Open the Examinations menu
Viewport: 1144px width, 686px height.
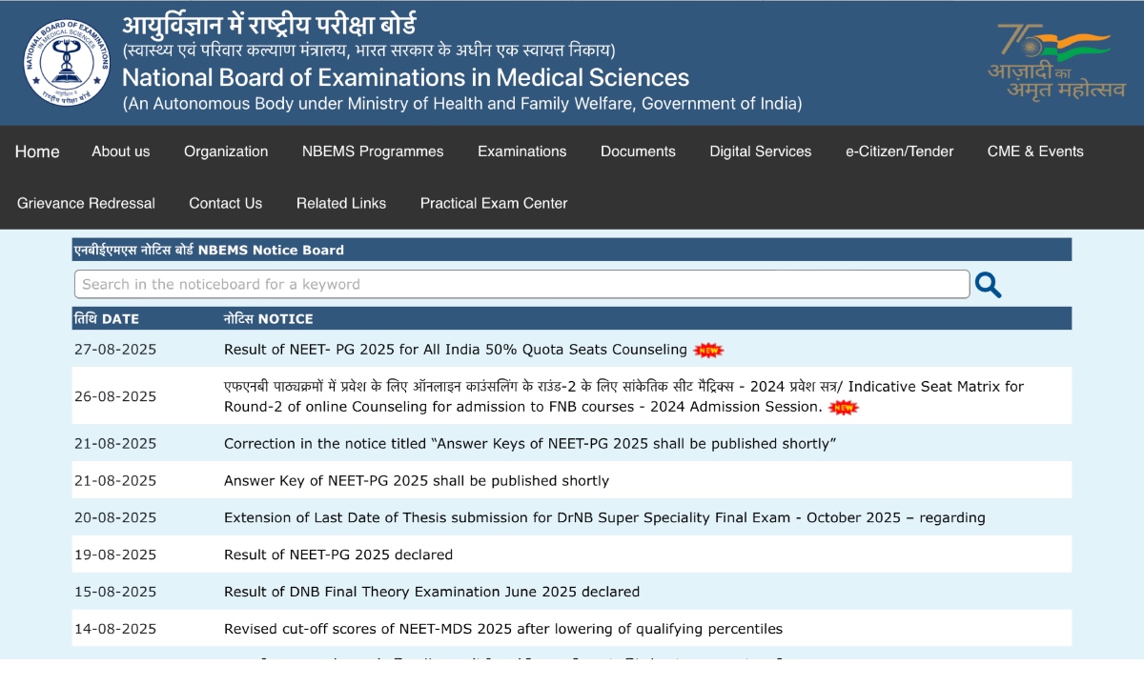coord(522,151)
